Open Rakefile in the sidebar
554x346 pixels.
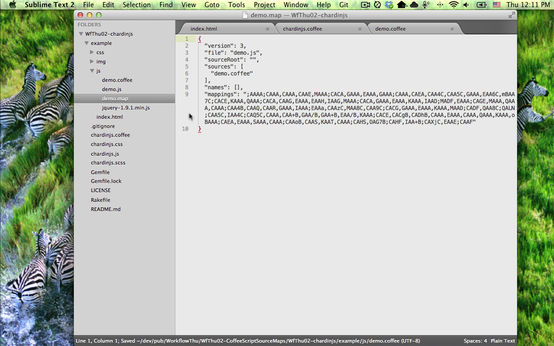pos(100,200)
